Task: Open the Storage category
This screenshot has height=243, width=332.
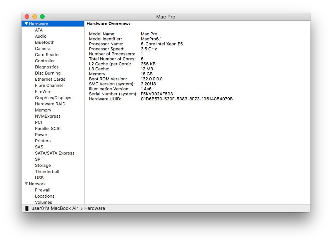Action: (43, 165)
